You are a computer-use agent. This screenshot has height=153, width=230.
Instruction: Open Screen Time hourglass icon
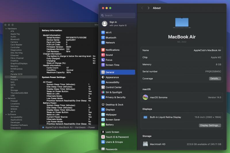click(103, 65)
